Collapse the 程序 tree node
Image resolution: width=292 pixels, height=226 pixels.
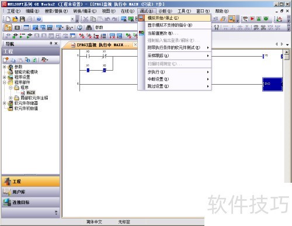pos(11,88)
